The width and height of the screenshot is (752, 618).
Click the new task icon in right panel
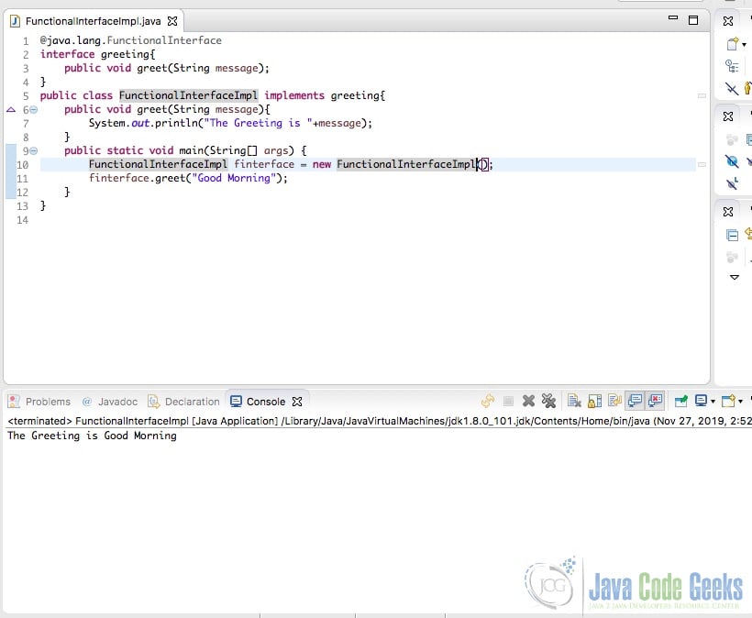[733, 44]
